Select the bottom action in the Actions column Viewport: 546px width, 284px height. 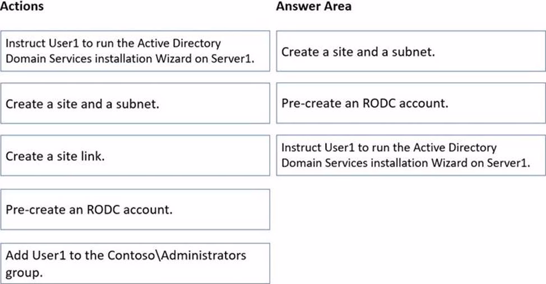135,262
